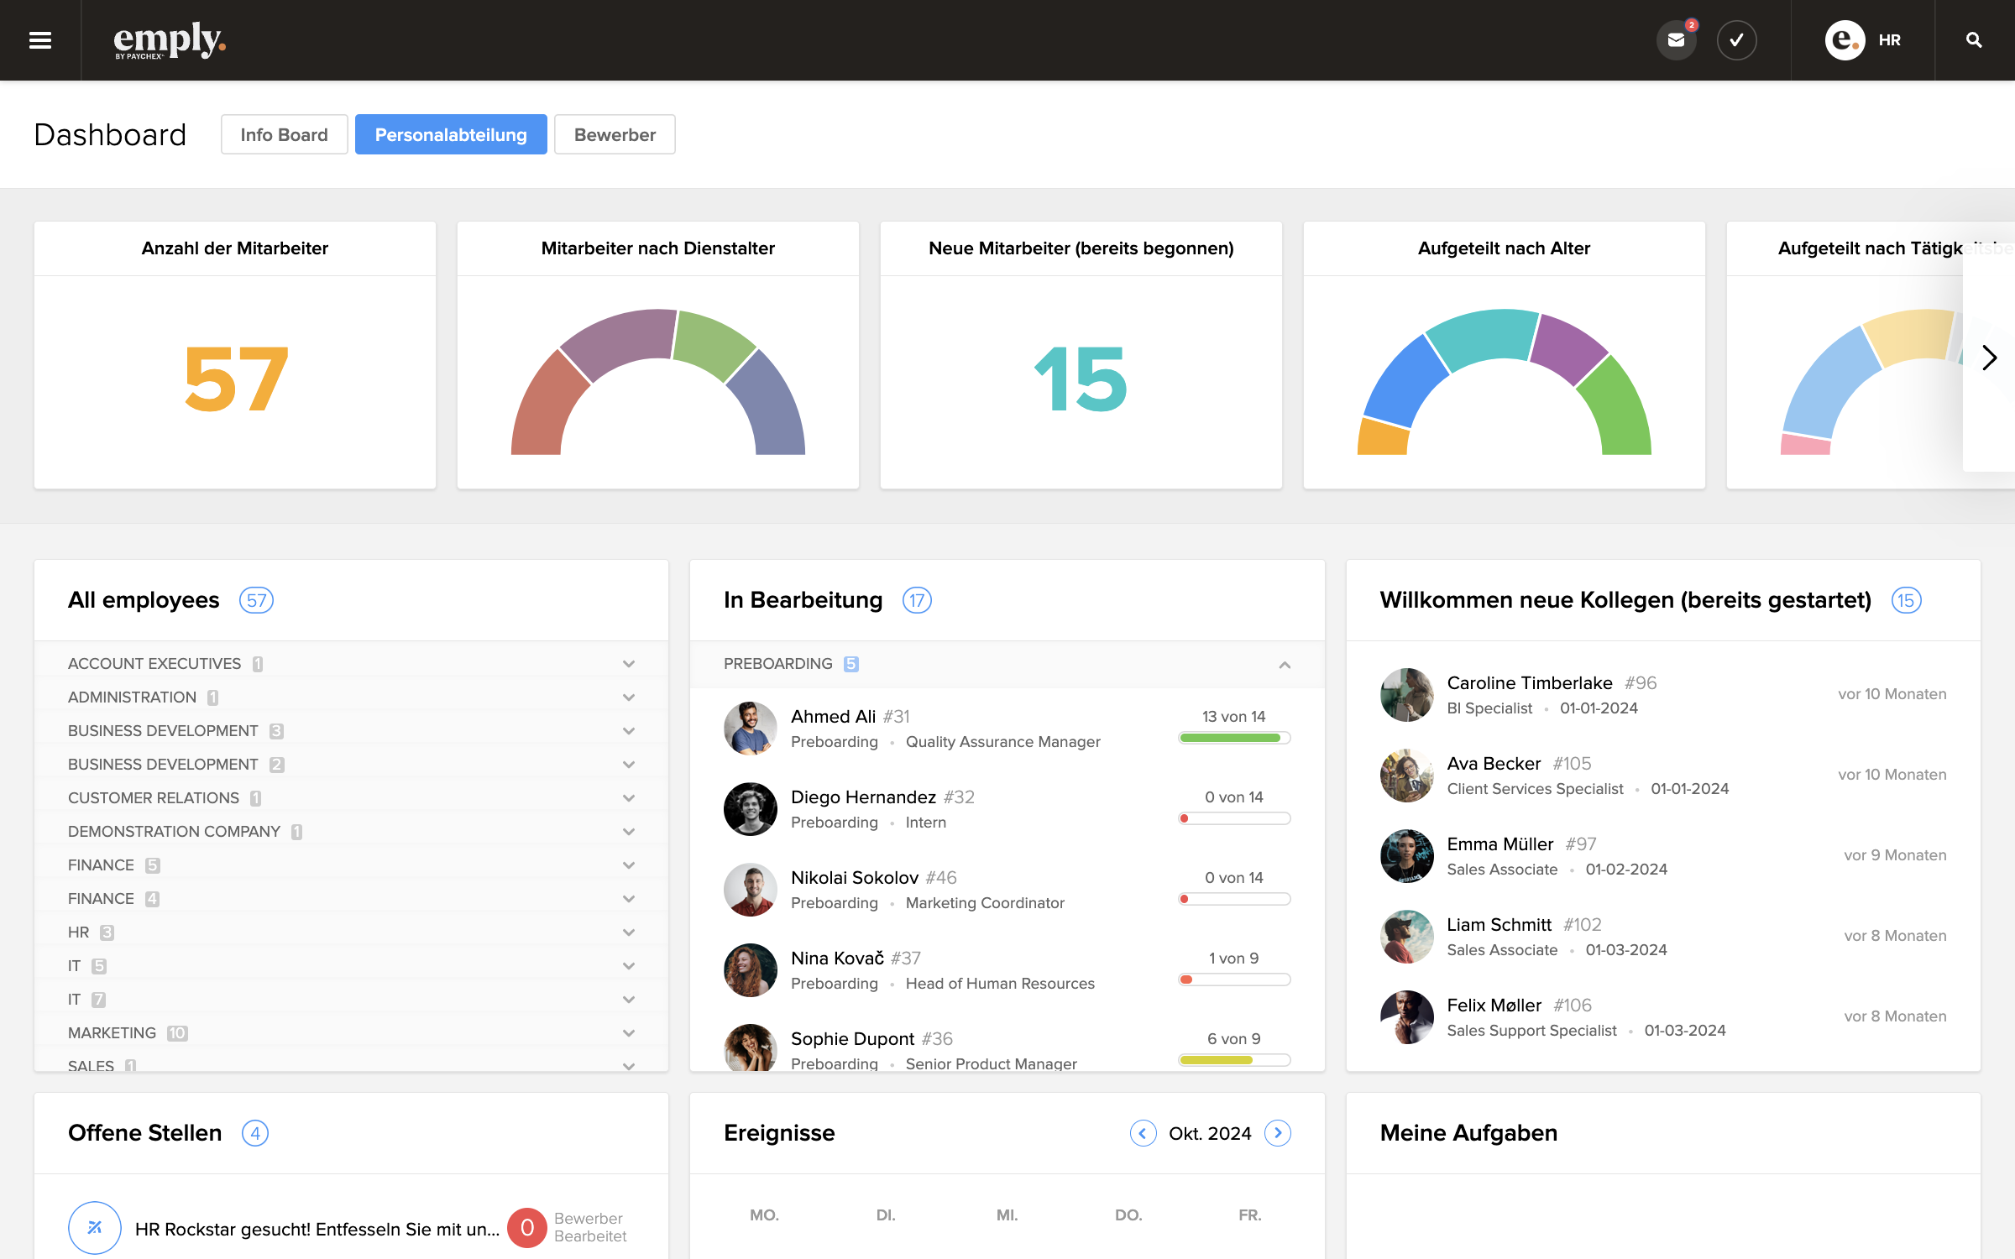Screen dimensions: 2015x1259
Task: Collapse the Preboarding section
Action: point(1284,665)
